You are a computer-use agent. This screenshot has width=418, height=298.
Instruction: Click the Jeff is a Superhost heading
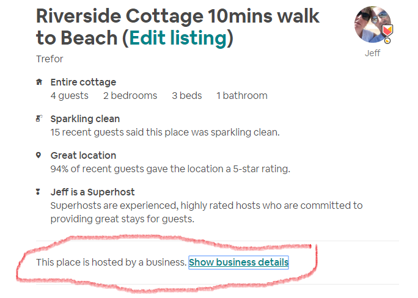tap(92, 192)
